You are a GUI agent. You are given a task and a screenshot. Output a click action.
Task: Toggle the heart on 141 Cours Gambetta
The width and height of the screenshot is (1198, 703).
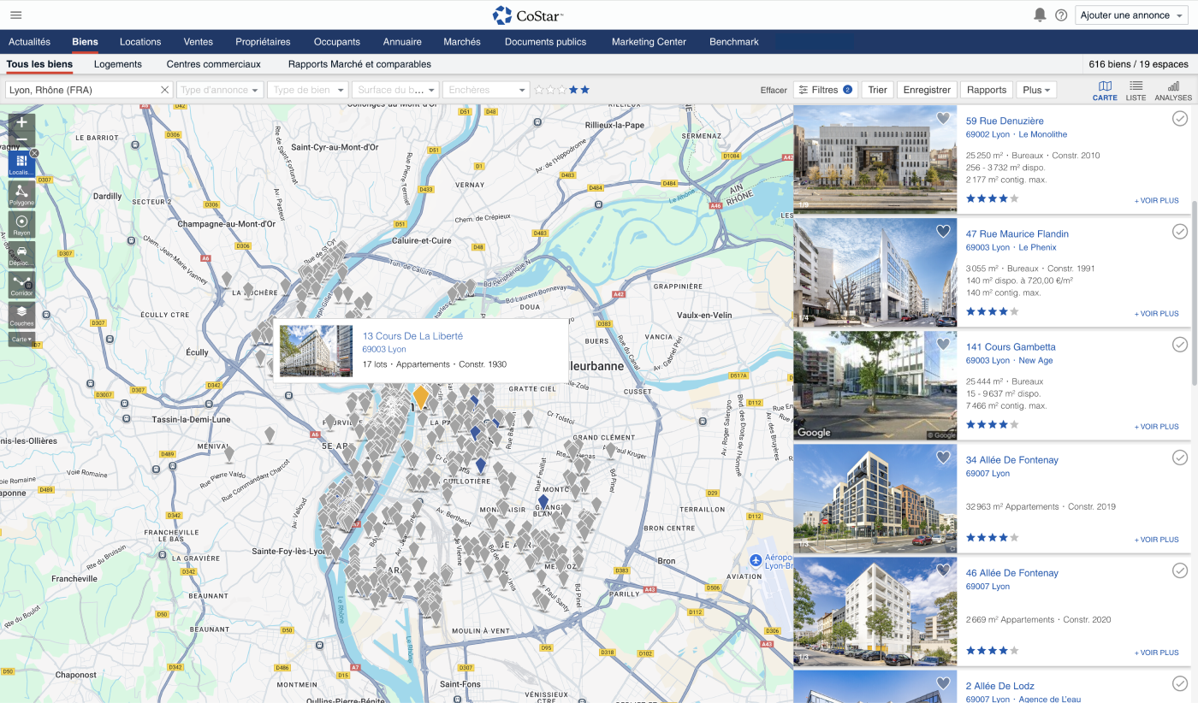coord(943,345)
